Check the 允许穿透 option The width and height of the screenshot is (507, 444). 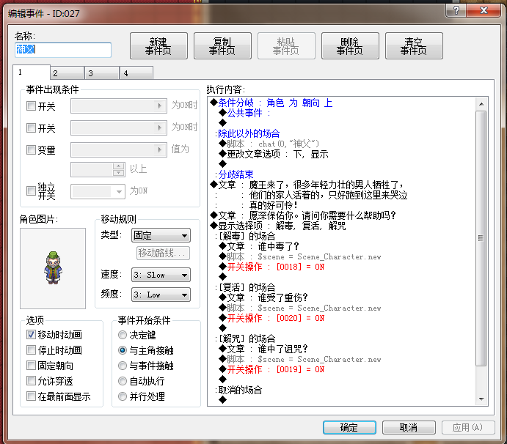pyautogui.click(x=31, y=381)
